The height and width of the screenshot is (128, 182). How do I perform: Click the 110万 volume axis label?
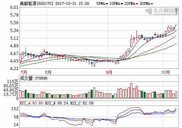[x=13, y=81]
